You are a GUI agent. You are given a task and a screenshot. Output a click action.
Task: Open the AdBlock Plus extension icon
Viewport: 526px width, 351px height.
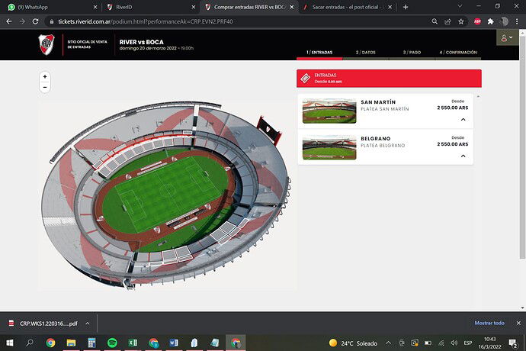pyautogui.click(x=477, y=21)
